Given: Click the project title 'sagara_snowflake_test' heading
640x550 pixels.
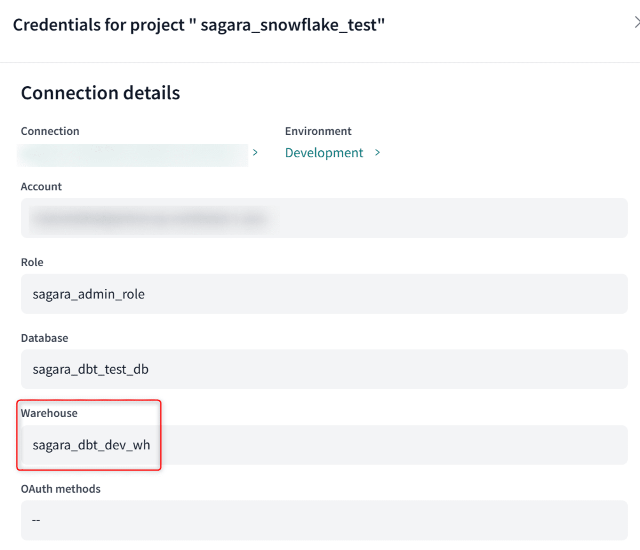Looking at the screenshot, I should pos(199,25).
